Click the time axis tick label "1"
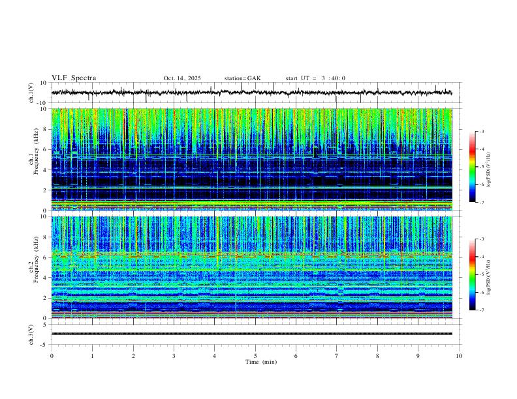 [x=92, y=356]
